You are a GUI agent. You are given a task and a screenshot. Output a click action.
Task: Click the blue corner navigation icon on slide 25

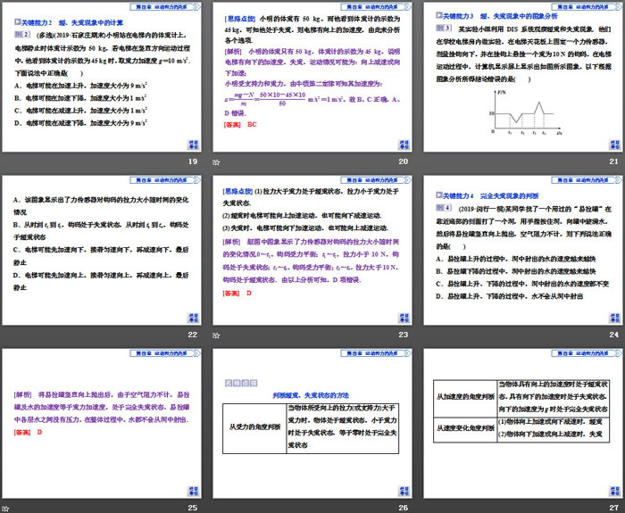pyautogui.click(x=194, y=491)
